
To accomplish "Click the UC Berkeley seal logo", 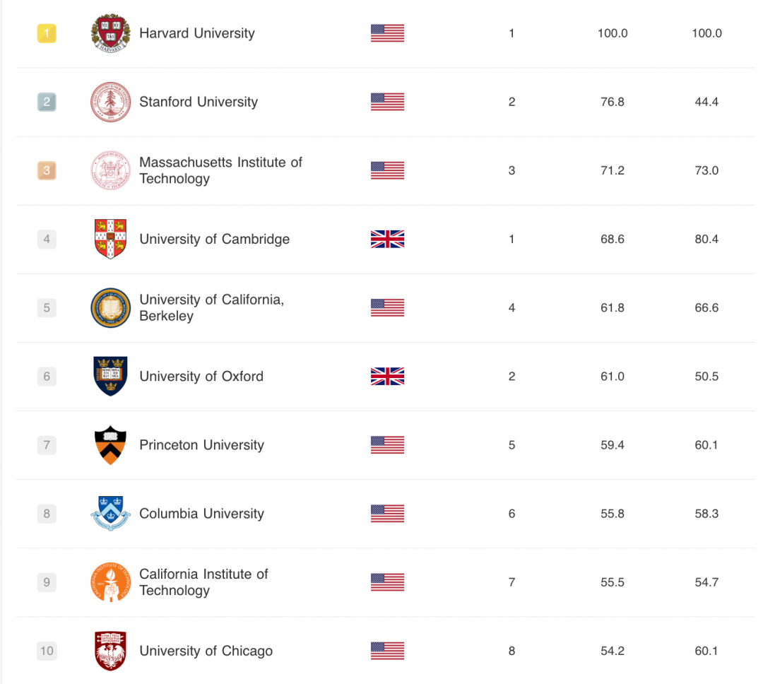I will point(111,307).
